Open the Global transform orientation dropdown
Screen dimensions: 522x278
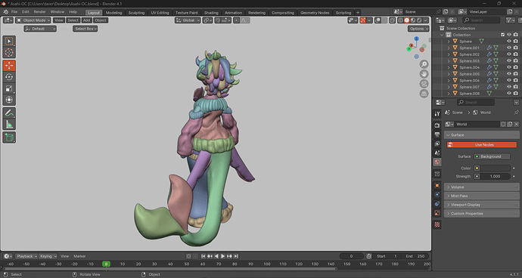click(x=188, y=20)
